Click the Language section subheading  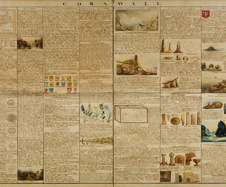click(x=61, y=131)
